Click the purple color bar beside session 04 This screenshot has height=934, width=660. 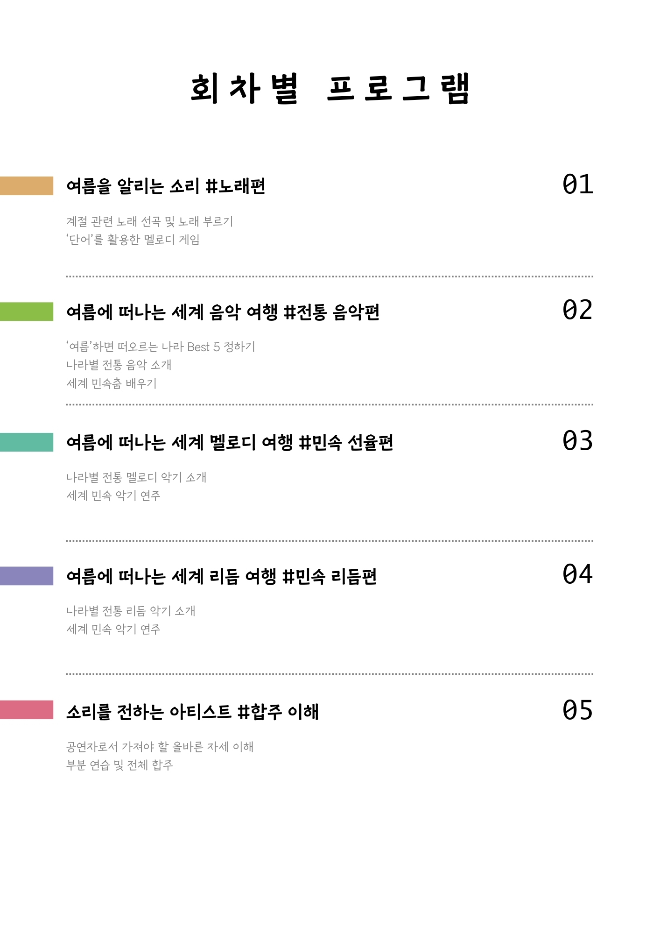click(x=27, y=576)
